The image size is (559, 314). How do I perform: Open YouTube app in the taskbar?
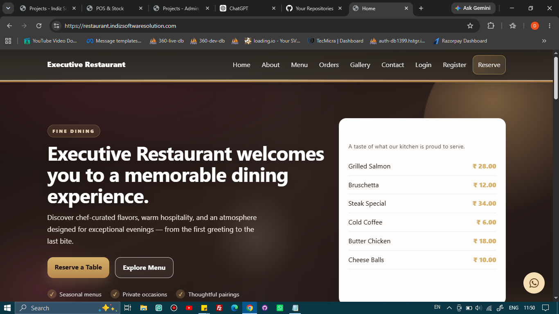click(189, 308)
